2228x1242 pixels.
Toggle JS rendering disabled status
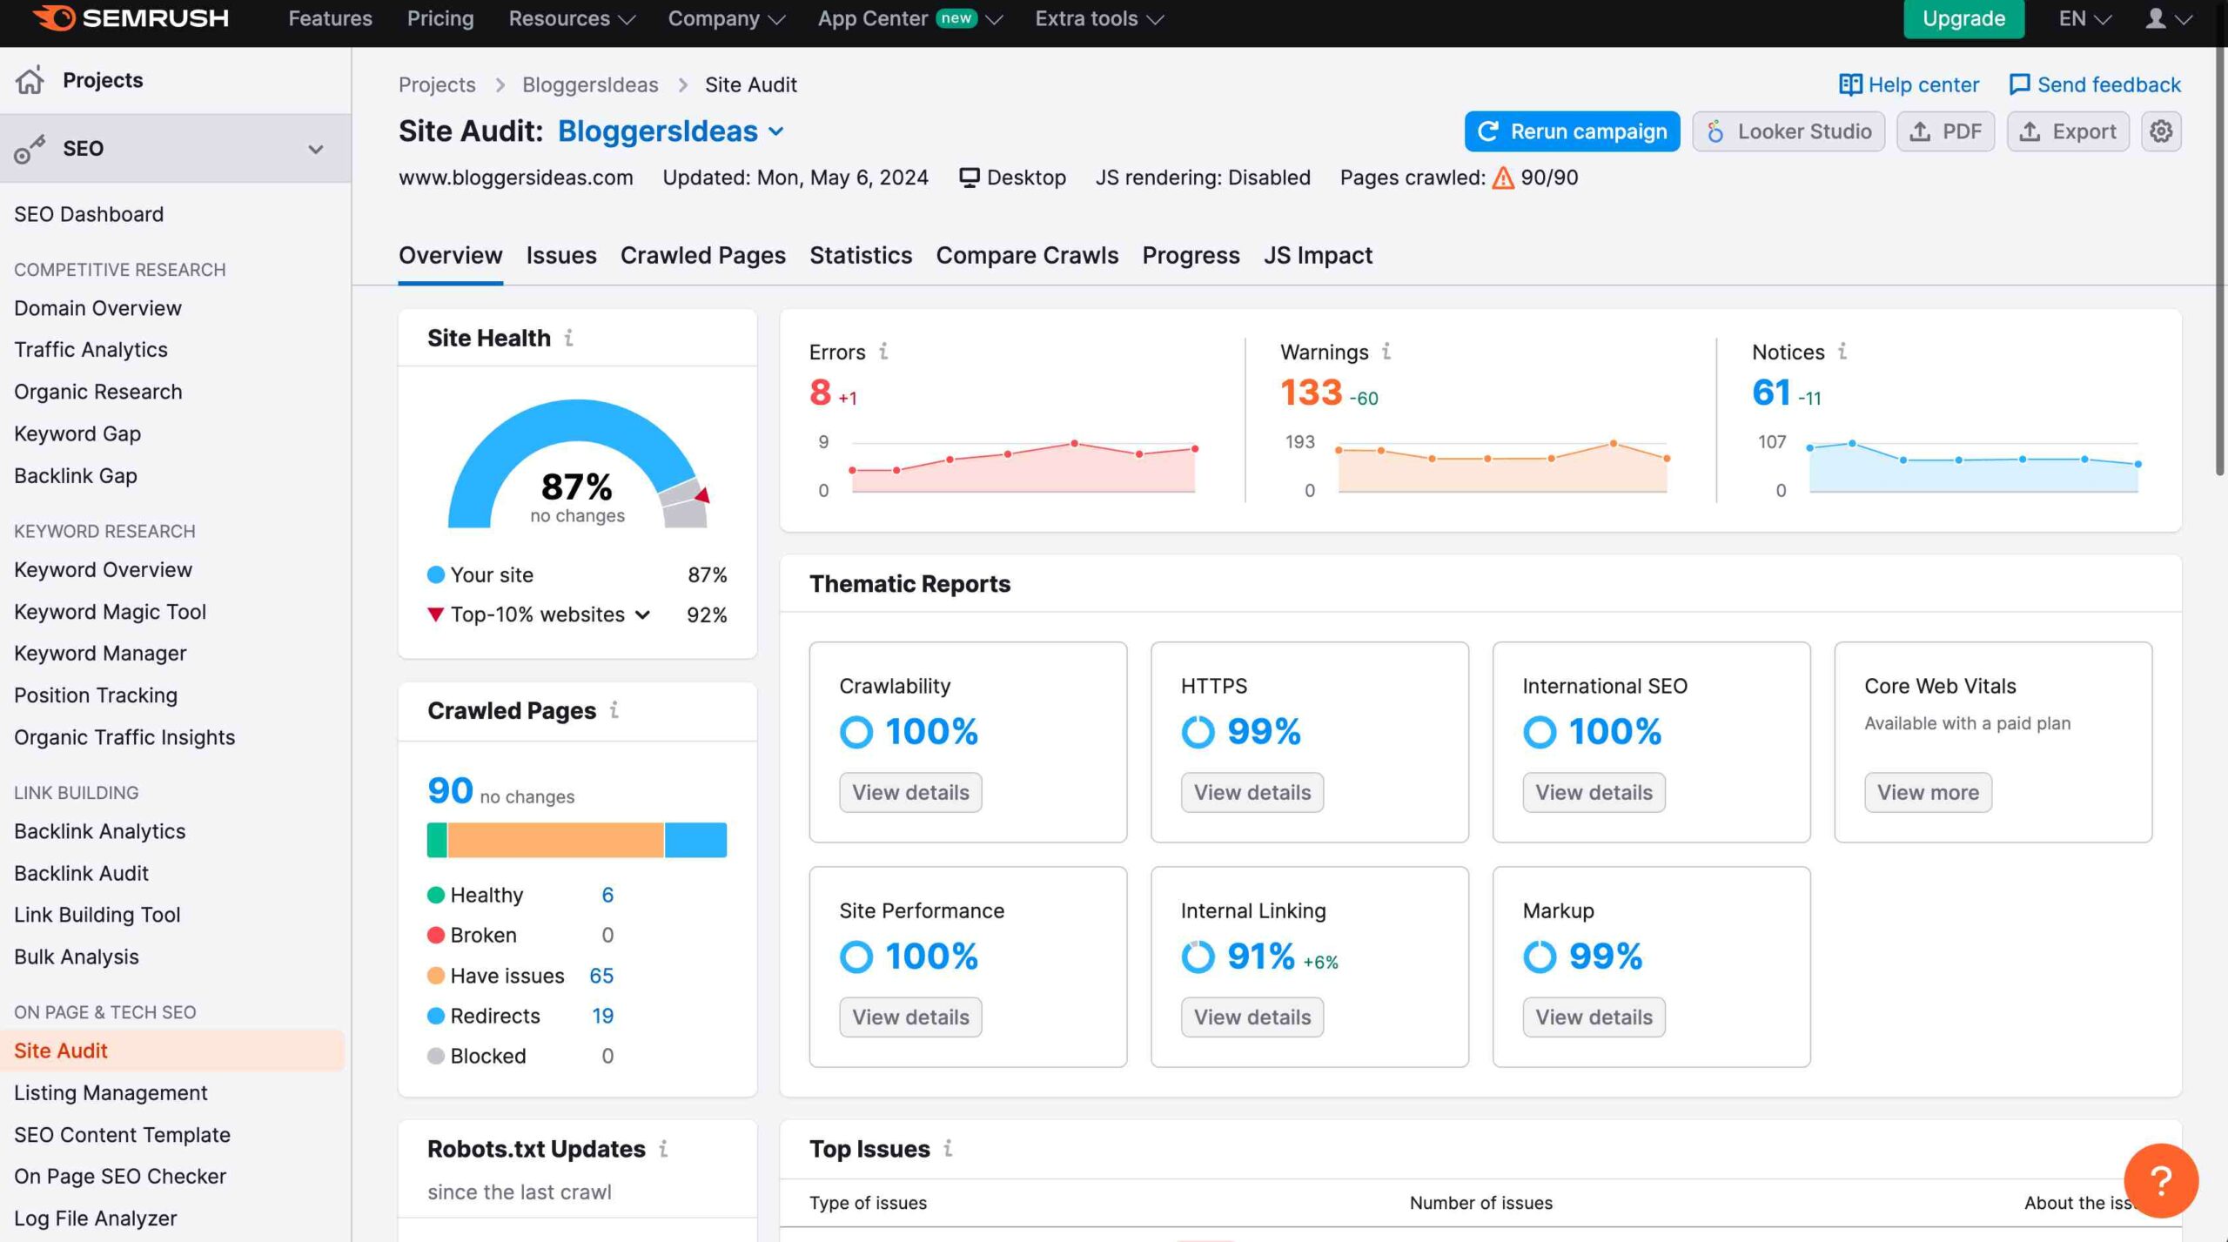click(x=1204, y=176)
